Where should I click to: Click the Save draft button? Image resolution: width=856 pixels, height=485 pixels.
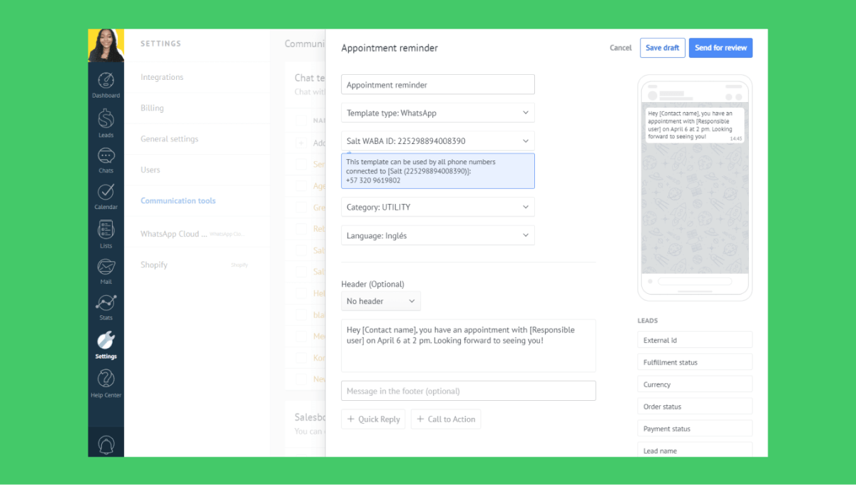click(663, 48)
